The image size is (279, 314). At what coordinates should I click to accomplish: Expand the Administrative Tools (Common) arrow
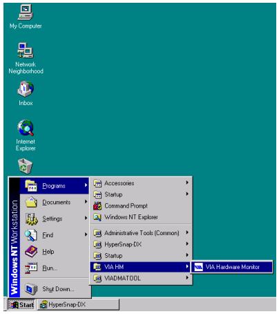click(x=187, y=232)
